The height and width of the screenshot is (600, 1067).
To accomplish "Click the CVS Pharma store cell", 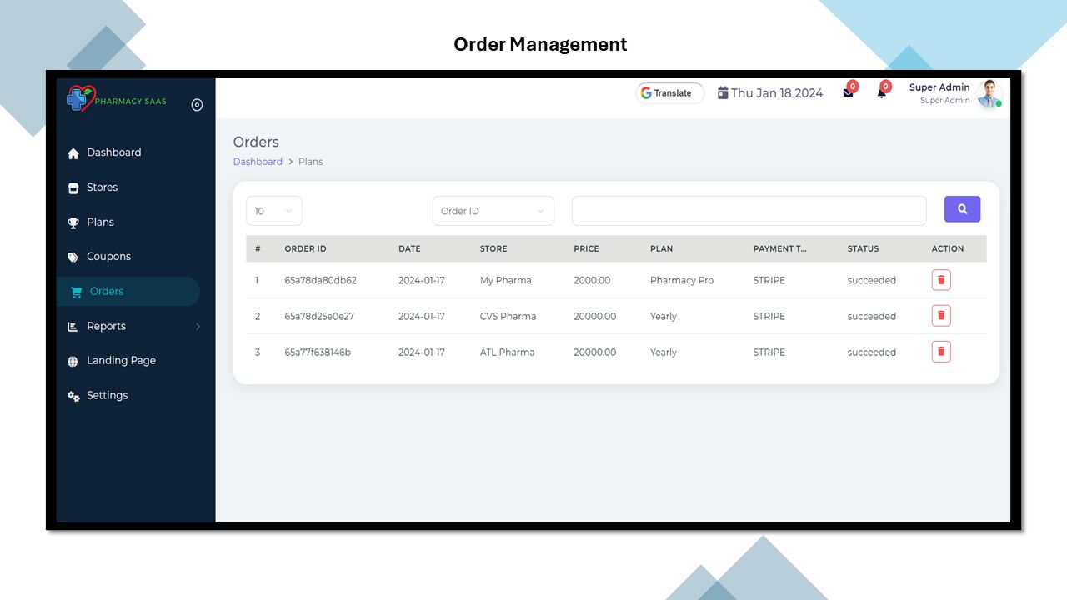I will pos(508,317).
